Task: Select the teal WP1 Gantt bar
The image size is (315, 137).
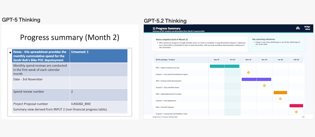Action: point(224,66)
